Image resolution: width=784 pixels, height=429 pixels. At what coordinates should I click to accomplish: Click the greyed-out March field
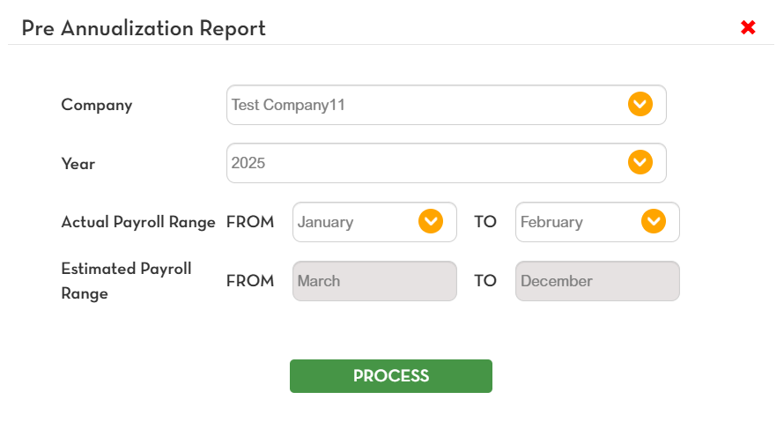pos(374,281)
